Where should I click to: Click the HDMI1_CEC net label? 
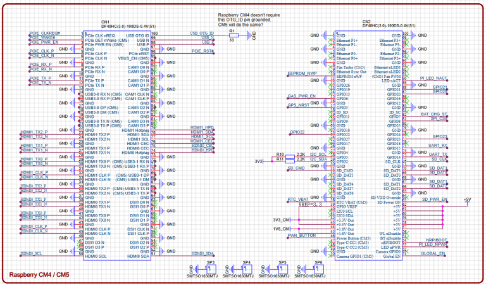[202, 141]
